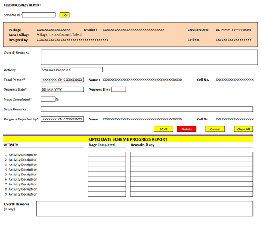Click Remarks field for activity 9

[191, 194]
